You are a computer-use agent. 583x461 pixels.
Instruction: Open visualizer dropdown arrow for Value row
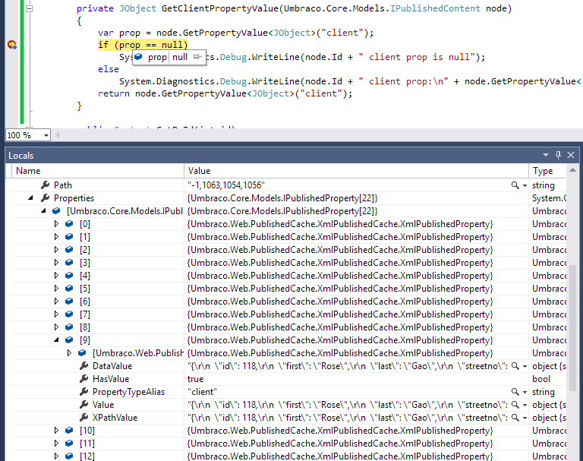(x=525, y=405)
